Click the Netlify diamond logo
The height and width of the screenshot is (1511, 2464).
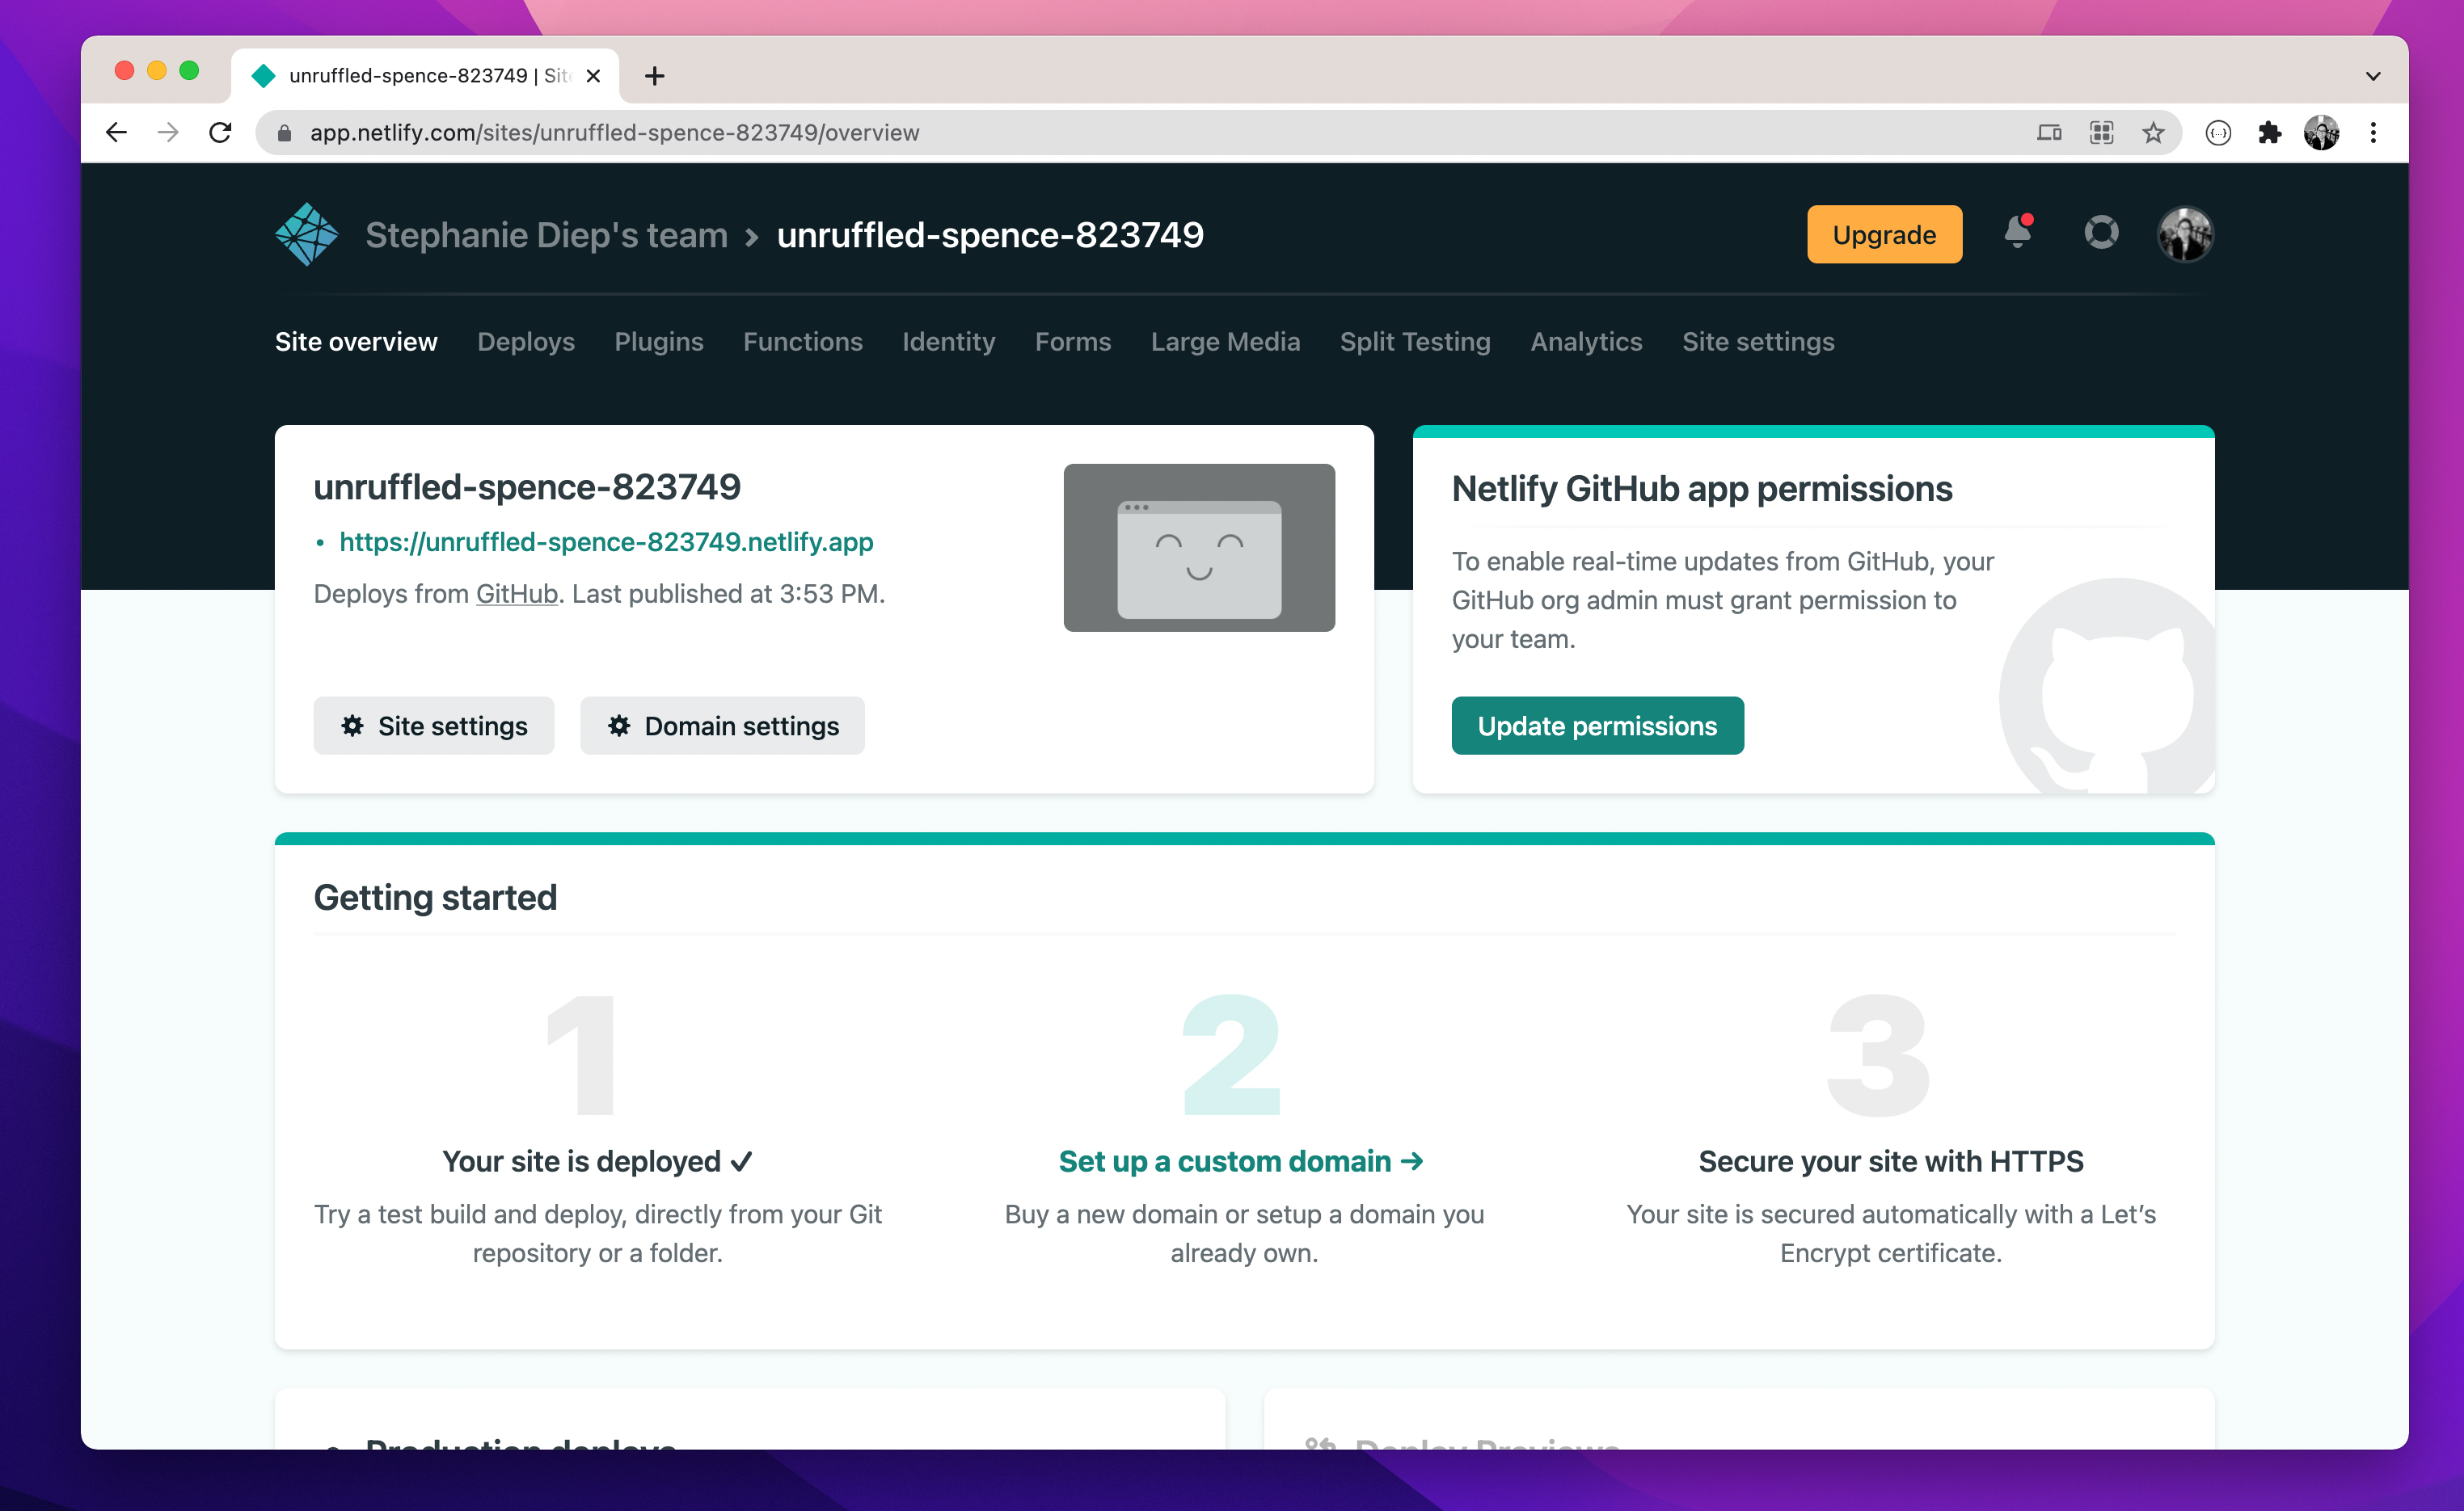(x=306, y=235)
